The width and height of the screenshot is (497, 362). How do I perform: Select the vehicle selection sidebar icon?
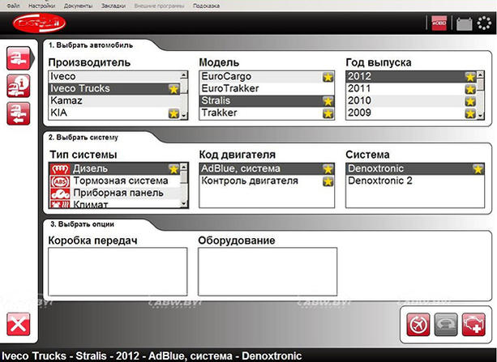19,58
